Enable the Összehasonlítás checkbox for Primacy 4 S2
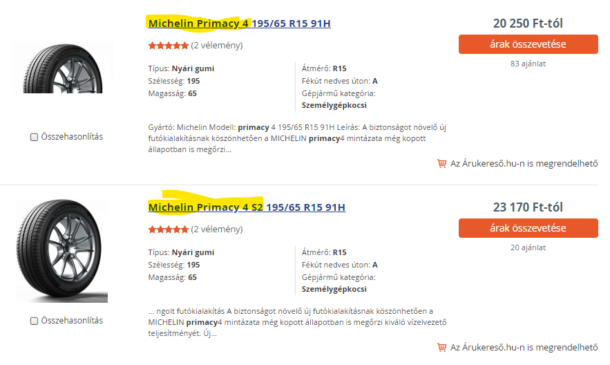 [x=34, y=321]
